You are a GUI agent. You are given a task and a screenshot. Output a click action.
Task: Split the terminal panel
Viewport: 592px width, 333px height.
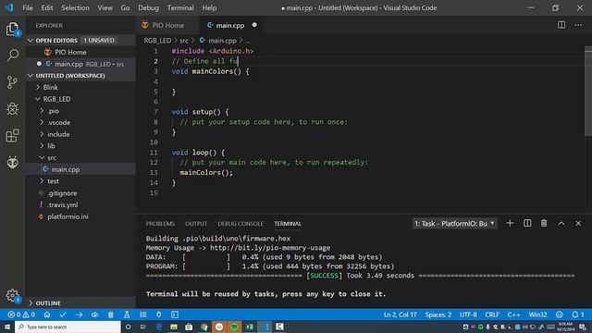[x=527, y=224]
